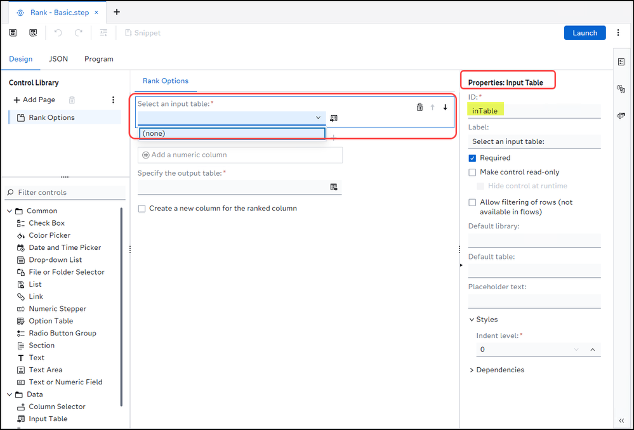Select the File or Folder Selector control
634x430 pixels.
[66, 272]
